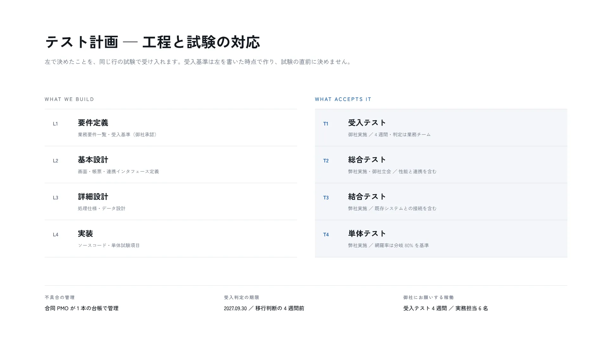Viewport: 612px width, 344px height.
Task: Select the T4 label
Action: [x=326, y=235]
